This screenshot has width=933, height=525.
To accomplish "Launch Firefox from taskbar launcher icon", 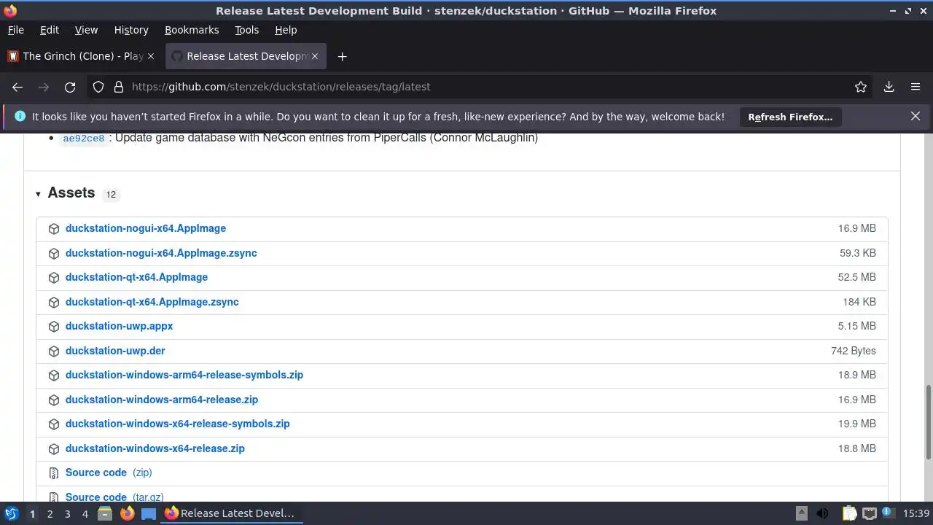I will pos(127,513).
